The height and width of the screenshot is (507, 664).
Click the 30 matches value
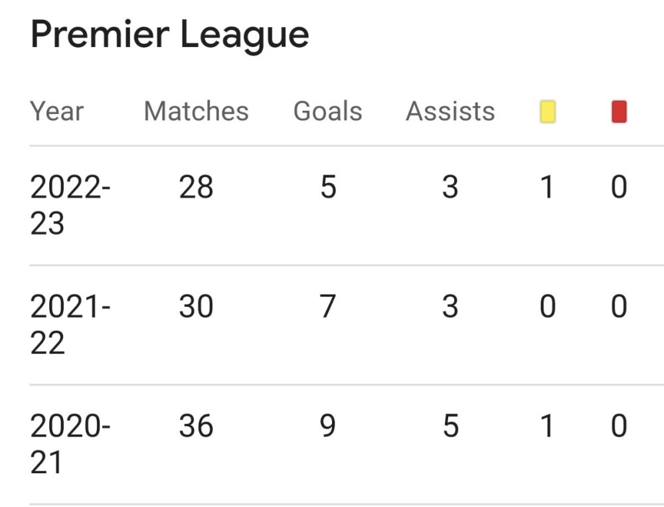pos(196,307)
